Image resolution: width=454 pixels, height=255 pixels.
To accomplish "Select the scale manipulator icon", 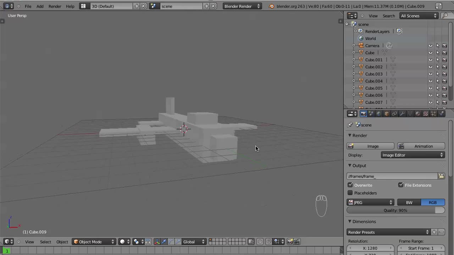I will [178, 242].
